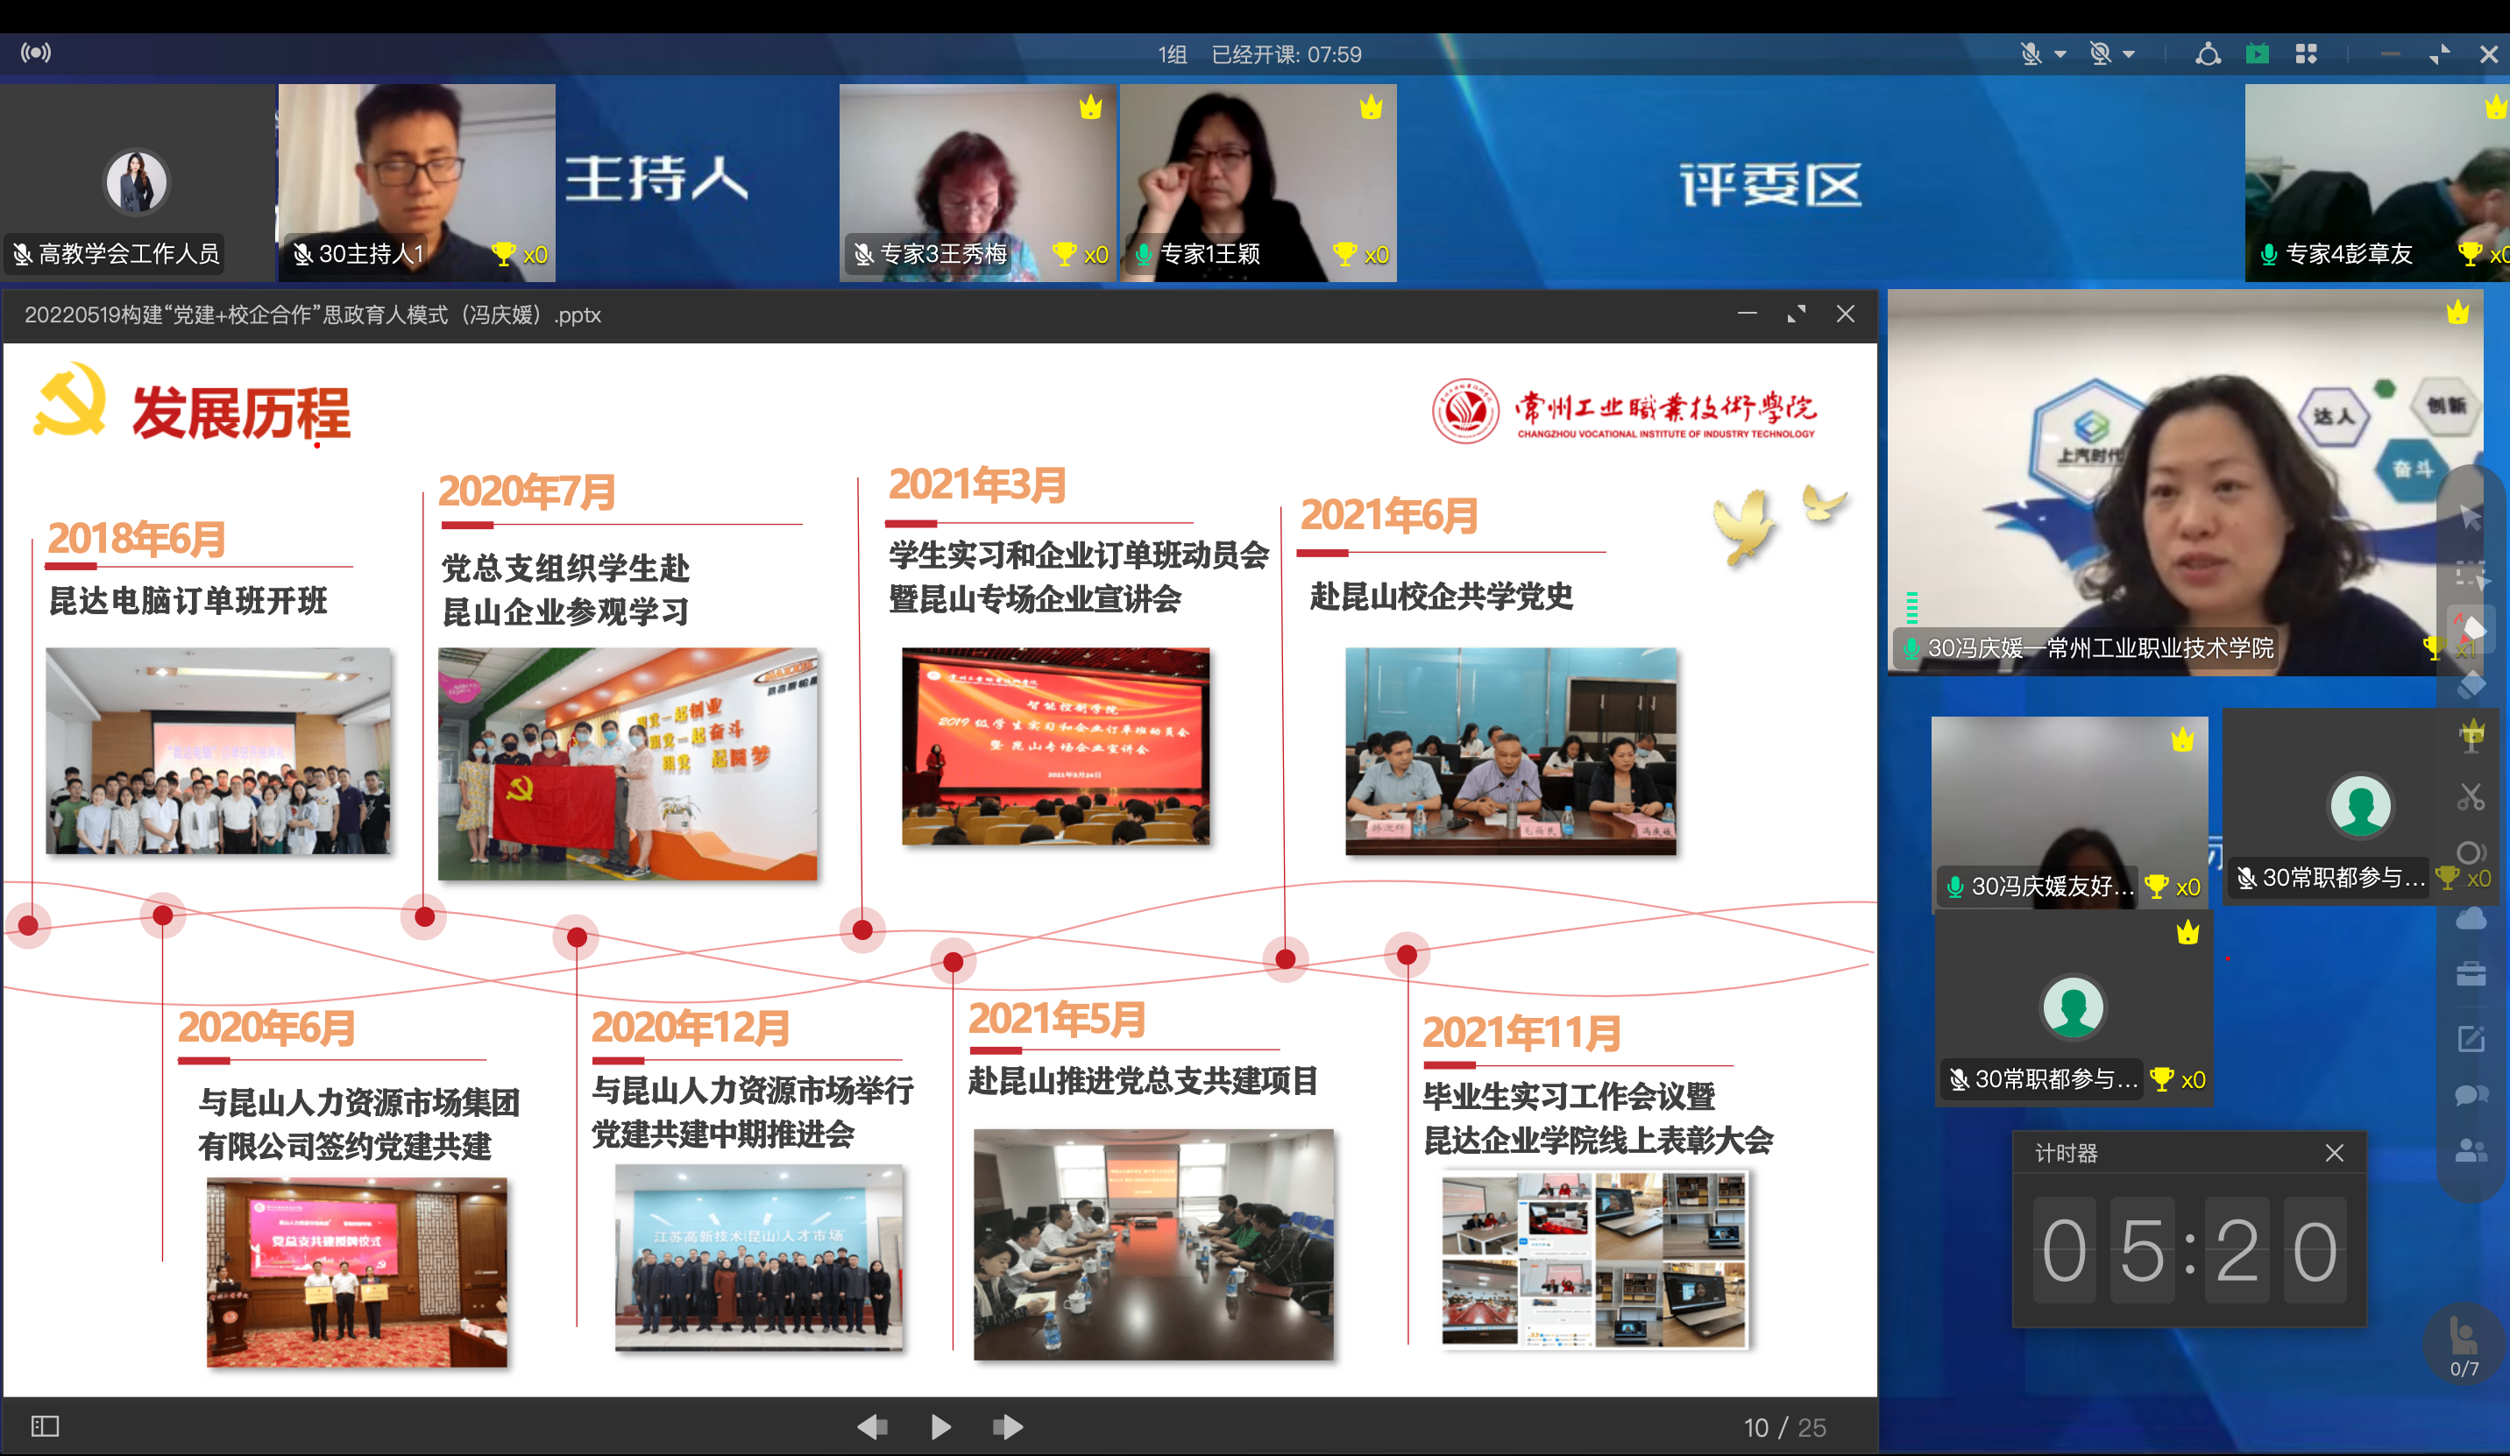Expand the pptx viewer to fullscreen
2510x1456 pixels.
(x=1796, y=315)
